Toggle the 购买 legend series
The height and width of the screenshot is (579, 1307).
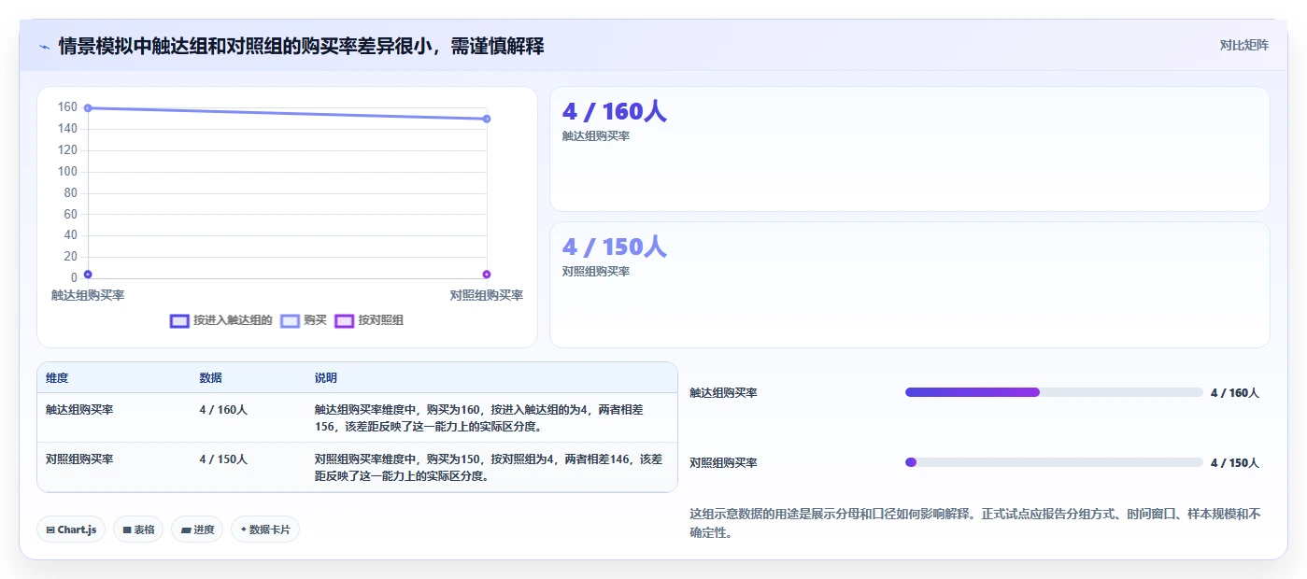[x=304, y=320]
